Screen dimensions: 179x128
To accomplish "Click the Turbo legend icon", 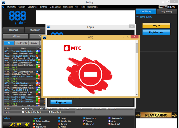I will click(34, 124).
